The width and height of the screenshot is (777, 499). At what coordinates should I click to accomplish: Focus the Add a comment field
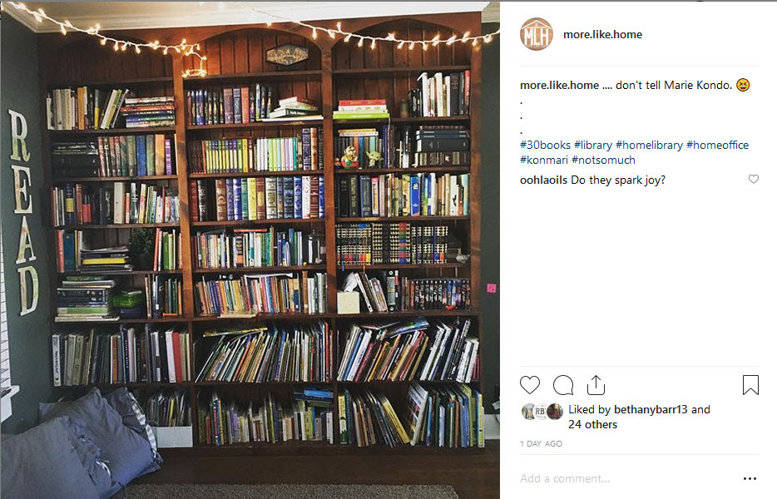tap(629, 478)
